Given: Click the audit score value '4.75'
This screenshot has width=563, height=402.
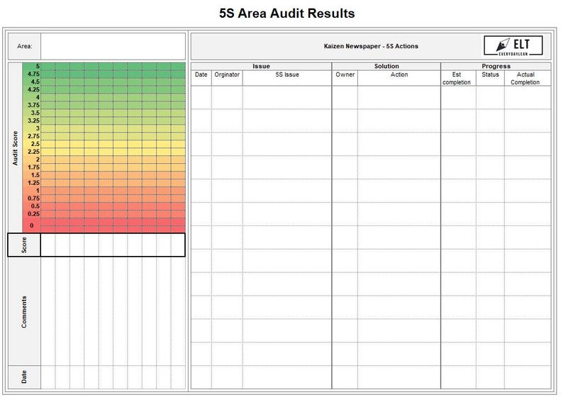Looking at the screenshot, I should click(34, 74).
